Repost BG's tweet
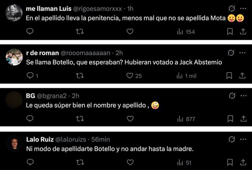The image size is (252, 170). click(x=80, y=119)
